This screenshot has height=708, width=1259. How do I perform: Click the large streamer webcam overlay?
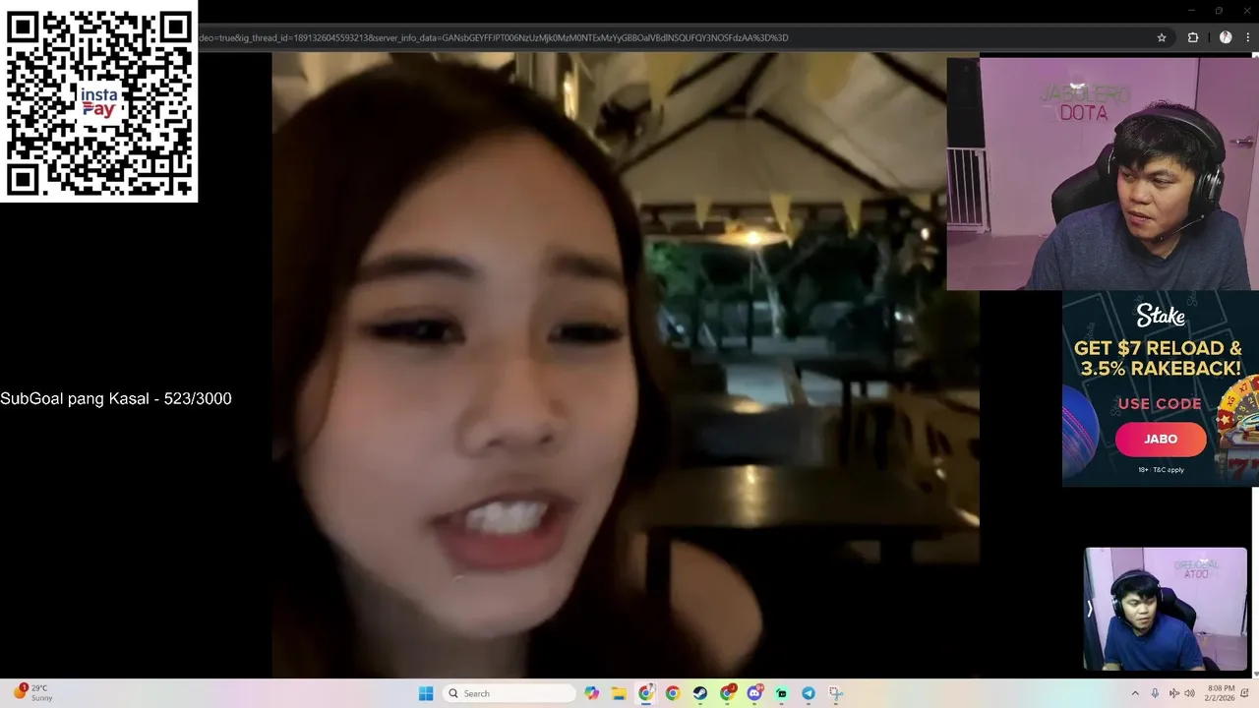pyautogui.click(x=1102, y=173)
